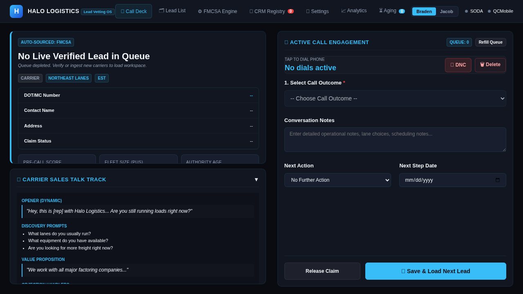Open the Call Deck tab
Viewport: 523px width, 294px height.
[x=134, y=11]
